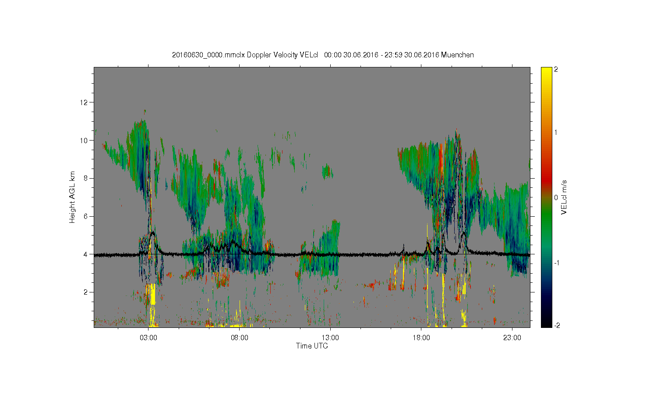
Task: Select the 'Height AGL km' y-axis label
Action: click(72, 197)
